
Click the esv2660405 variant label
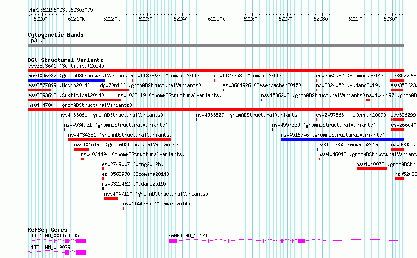coord(404,125)
